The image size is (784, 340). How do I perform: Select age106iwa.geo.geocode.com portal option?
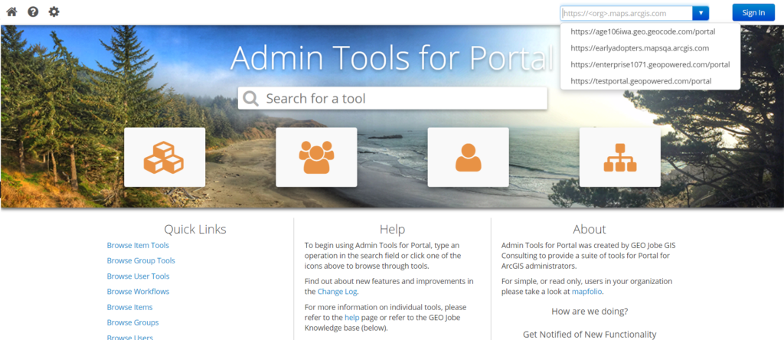[x=642, y=32]
